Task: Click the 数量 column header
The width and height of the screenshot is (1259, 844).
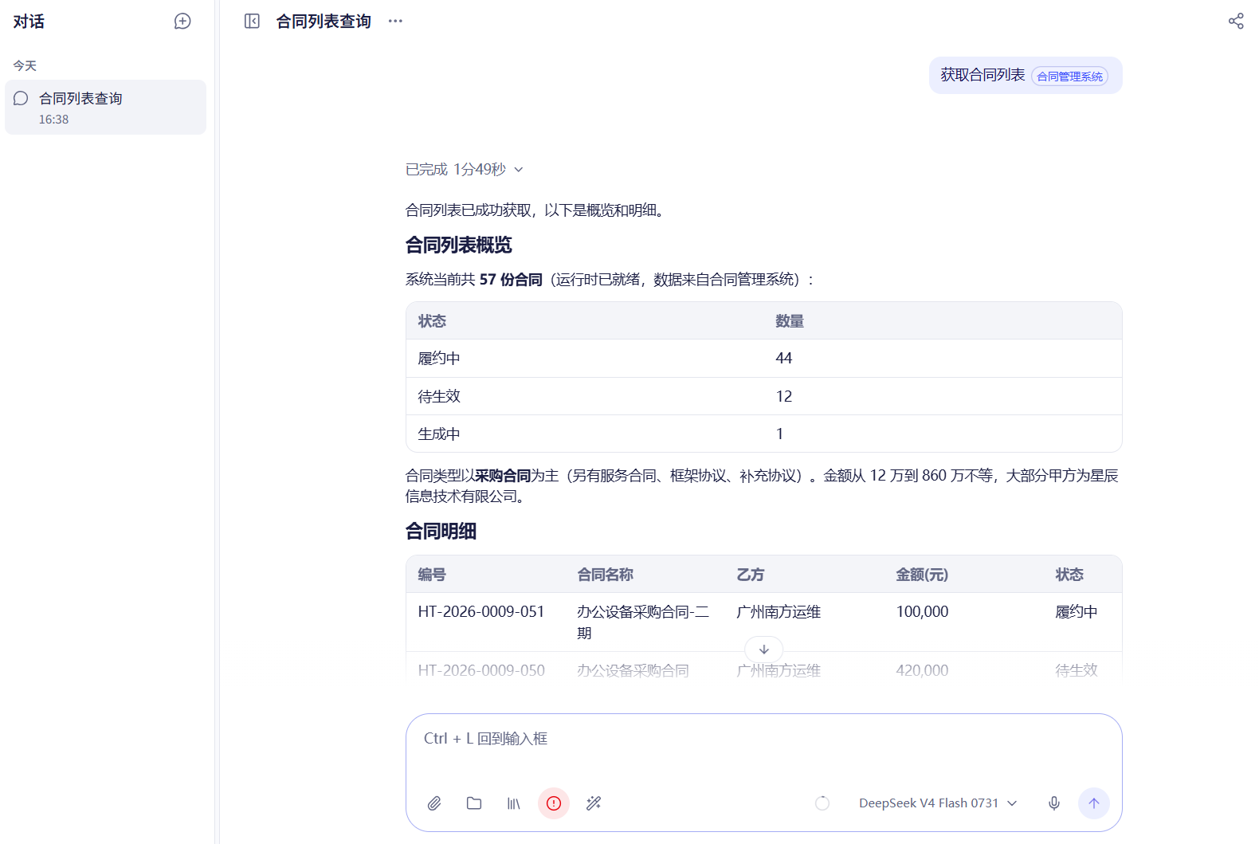Action: click(790, 321)
